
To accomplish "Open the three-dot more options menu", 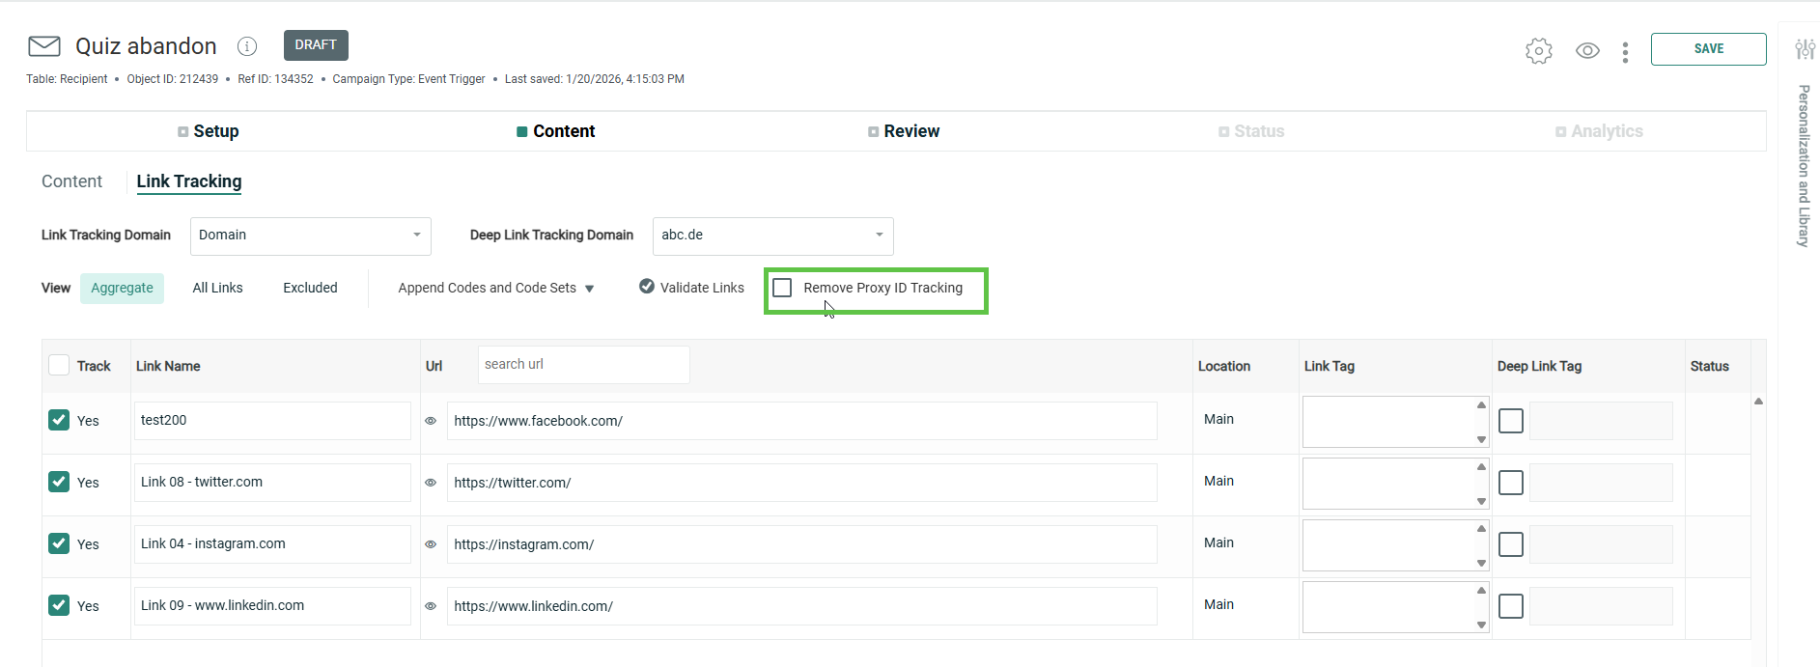I will (1625, 52).
